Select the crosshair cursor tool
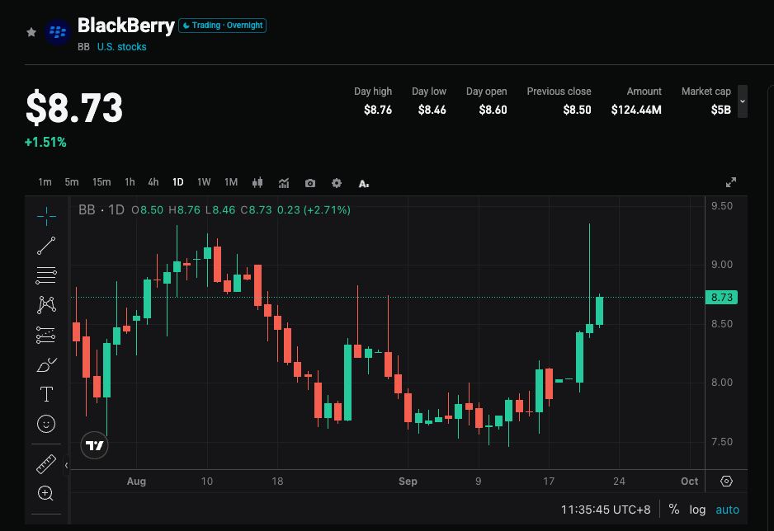 coord(46,216)
